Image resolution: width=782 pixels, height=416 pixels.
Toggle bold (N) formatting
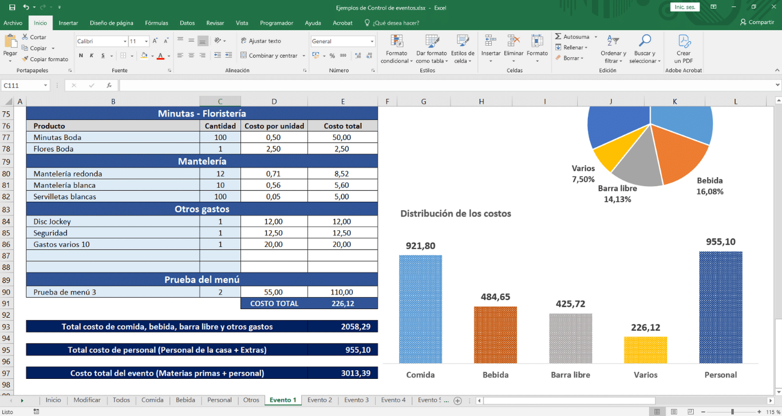tap(81, 55)
